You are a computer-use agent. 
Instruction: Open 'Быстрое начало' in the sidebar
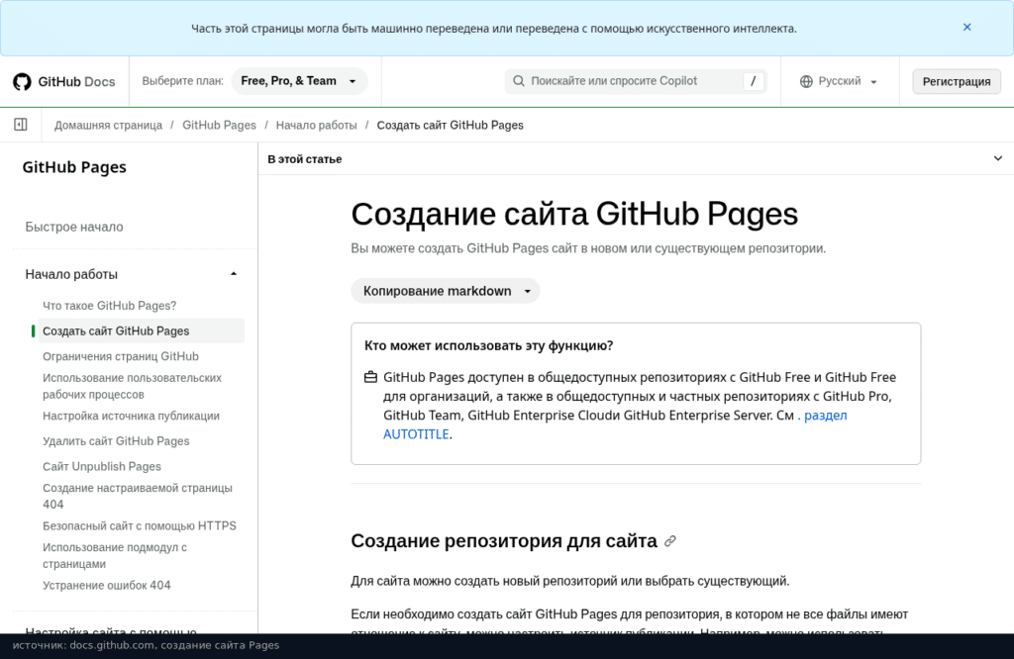pos(74,227)
